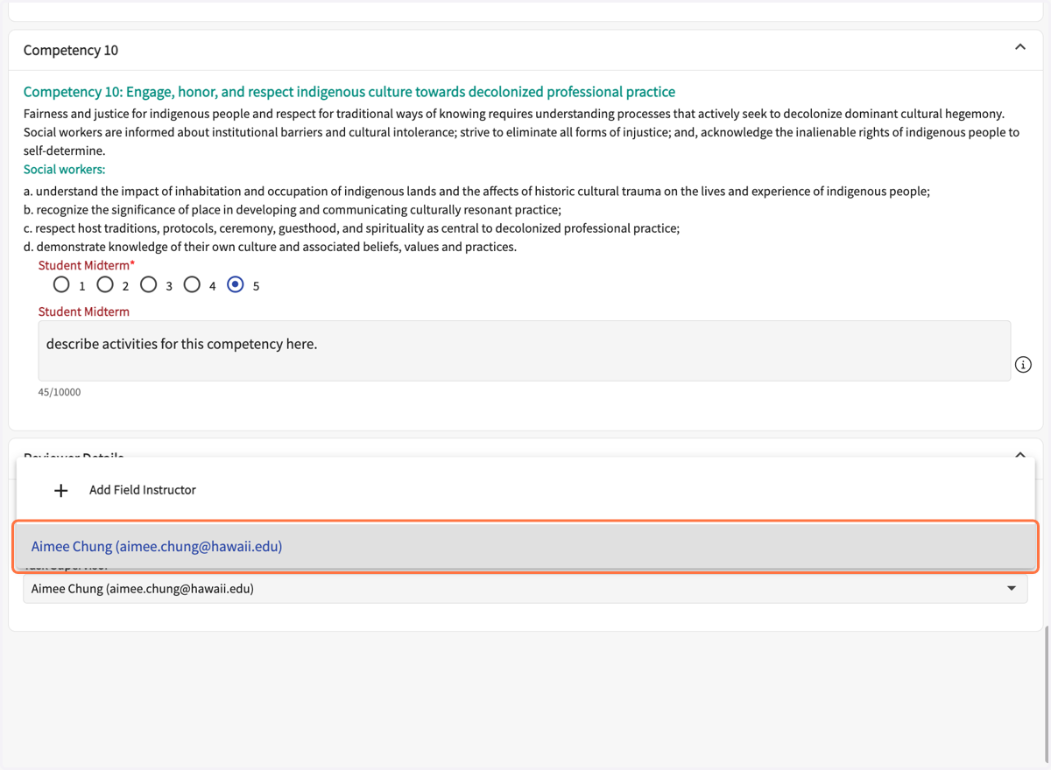Select Student Midterm rating 4
The width and height of the screenshot is (1051, 770).
click(192, 284)
